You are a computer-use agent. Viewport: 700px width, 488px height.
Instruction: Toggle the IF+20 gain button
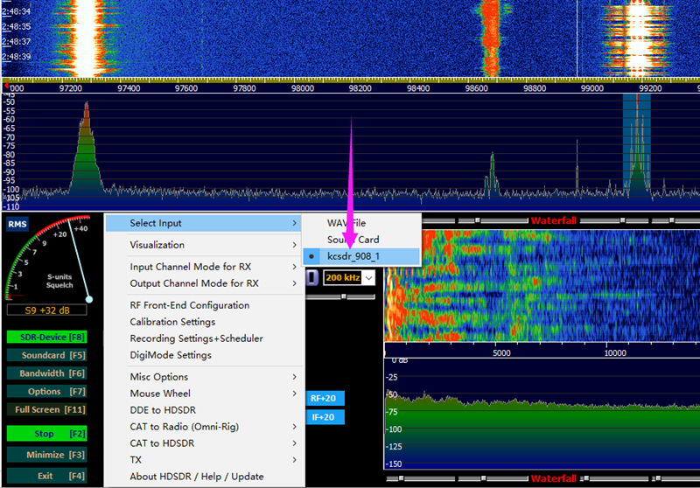coord(325,417)
